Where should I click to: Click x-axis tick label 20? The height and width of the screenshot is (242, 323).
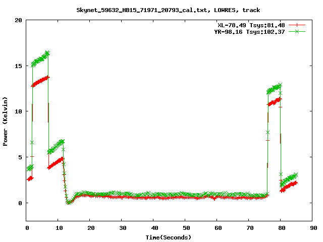click(91, 228)
